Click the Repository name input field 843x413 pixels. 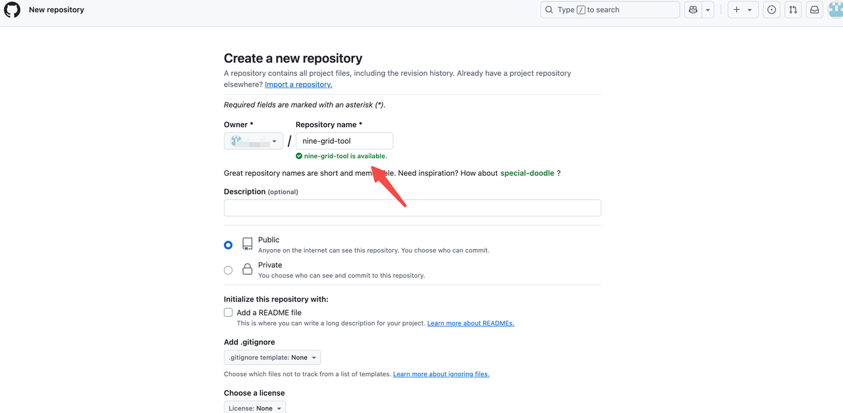(x=344, y=141)
